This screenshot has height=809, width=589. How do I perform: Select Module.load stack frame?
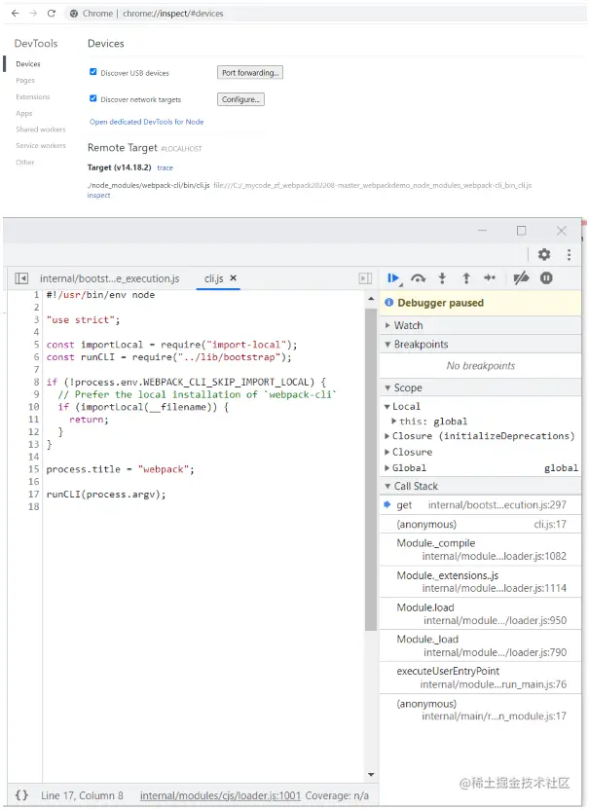(481, 613)
